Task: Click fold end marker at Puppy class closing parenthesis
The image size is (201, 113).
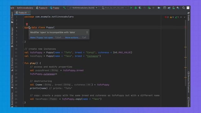Action: pyautogui.click(x=24, y=42)
